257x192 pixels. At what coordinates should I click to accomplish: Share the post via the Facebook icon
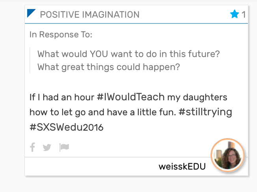point(33,147)
